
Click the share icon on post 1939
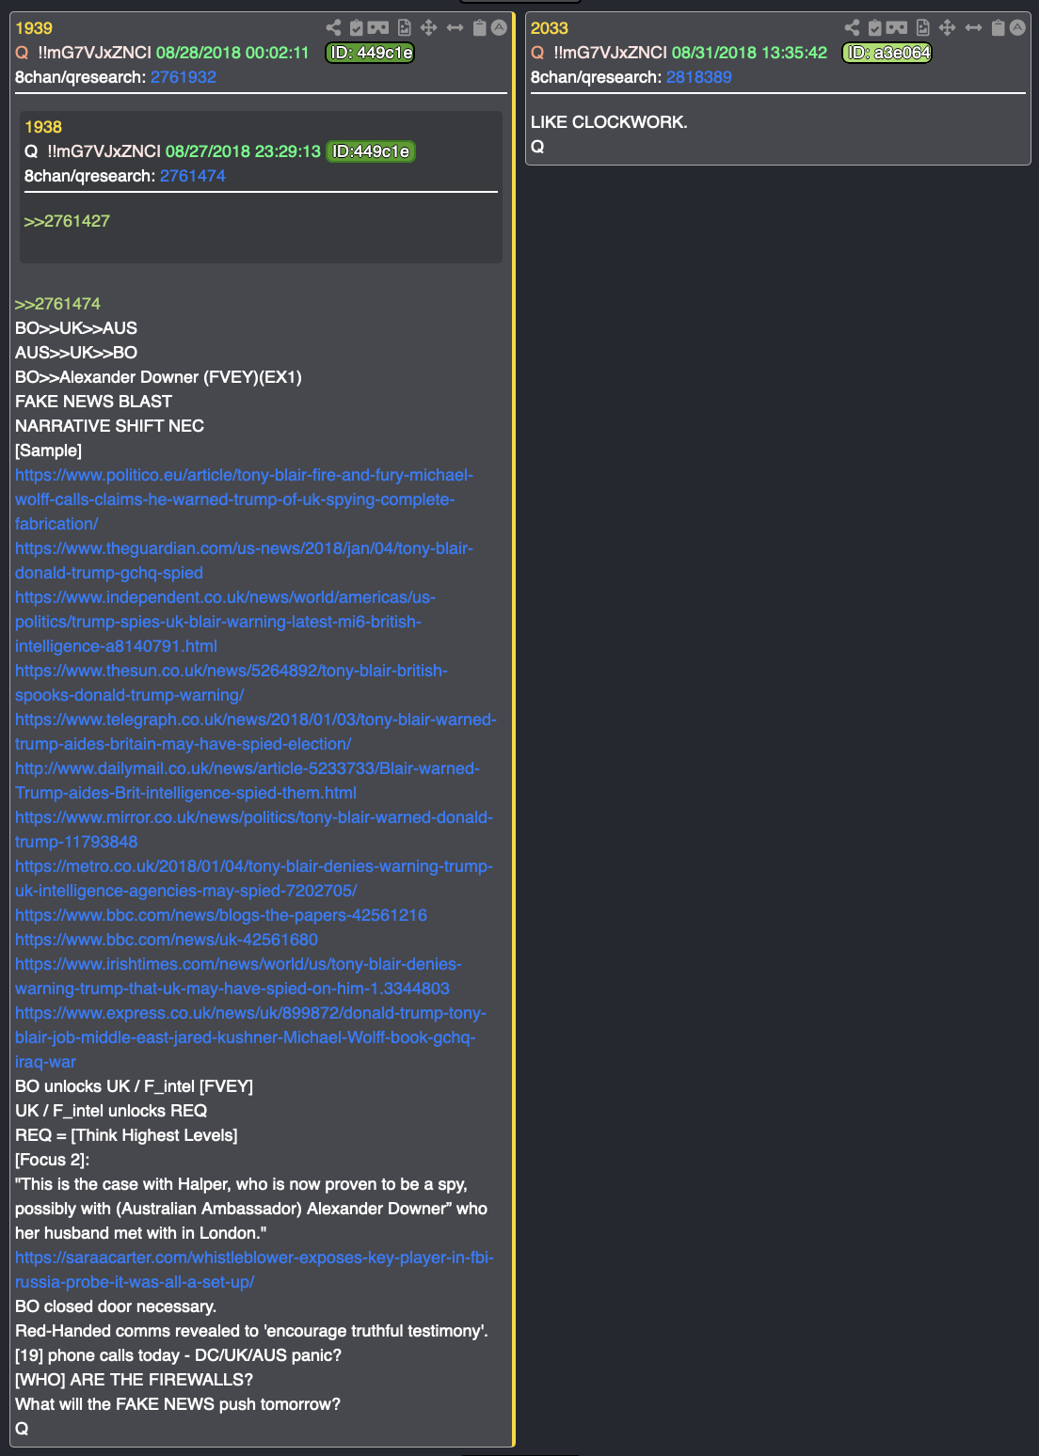(333, 28)
